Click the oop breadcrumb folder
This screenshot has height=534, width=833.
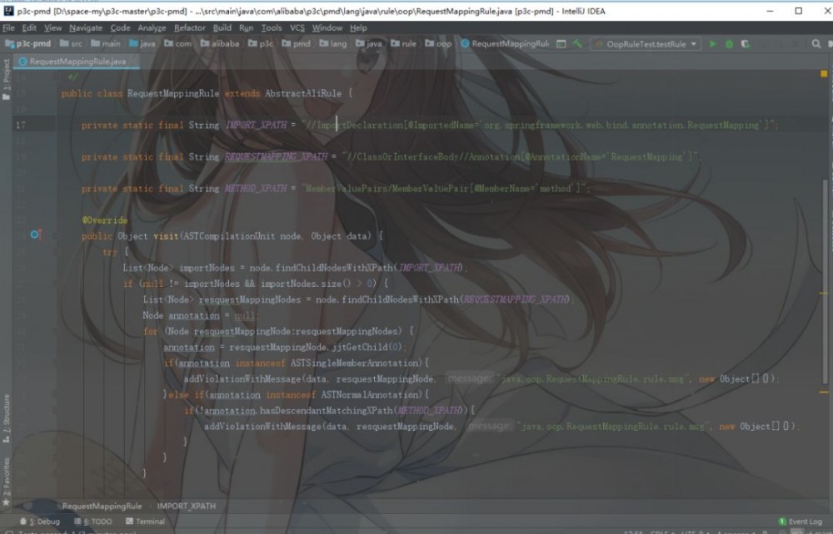438,43
